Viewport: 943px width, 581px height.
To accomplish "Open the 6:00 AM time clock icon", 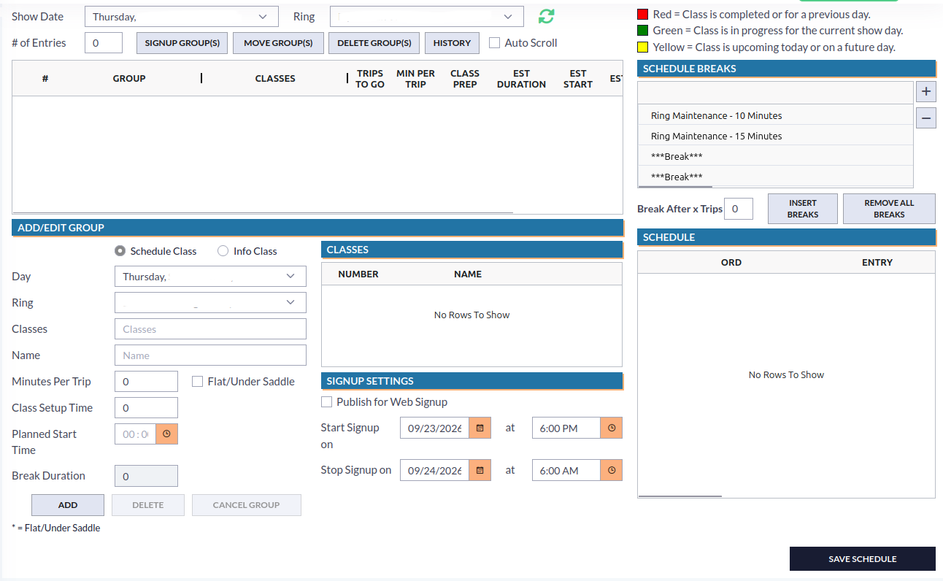I will tap(611, 470).
